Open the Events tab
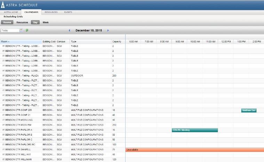Image resolution: width=264 pixels, height=162 pixels. [68, 12]
